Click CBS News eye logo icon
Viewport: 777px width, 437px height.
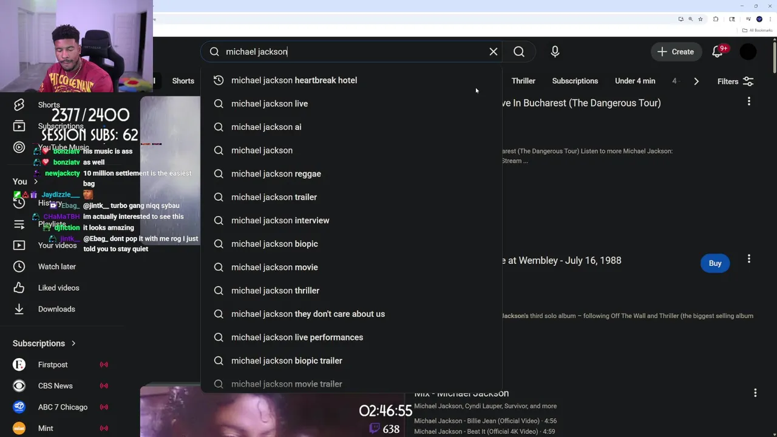pyautogui.click(x=19, y=386)
